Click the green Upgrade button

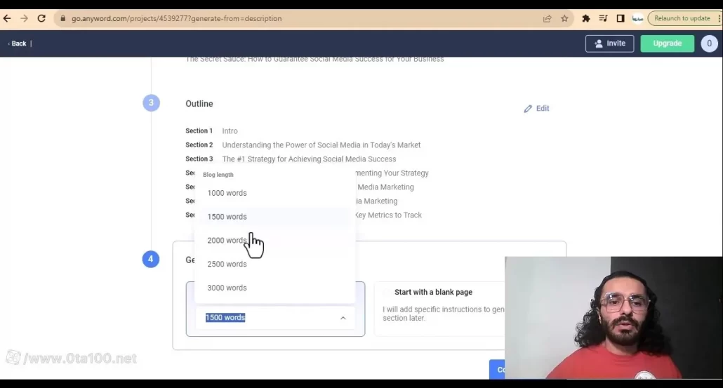click(x=667, y=44)
